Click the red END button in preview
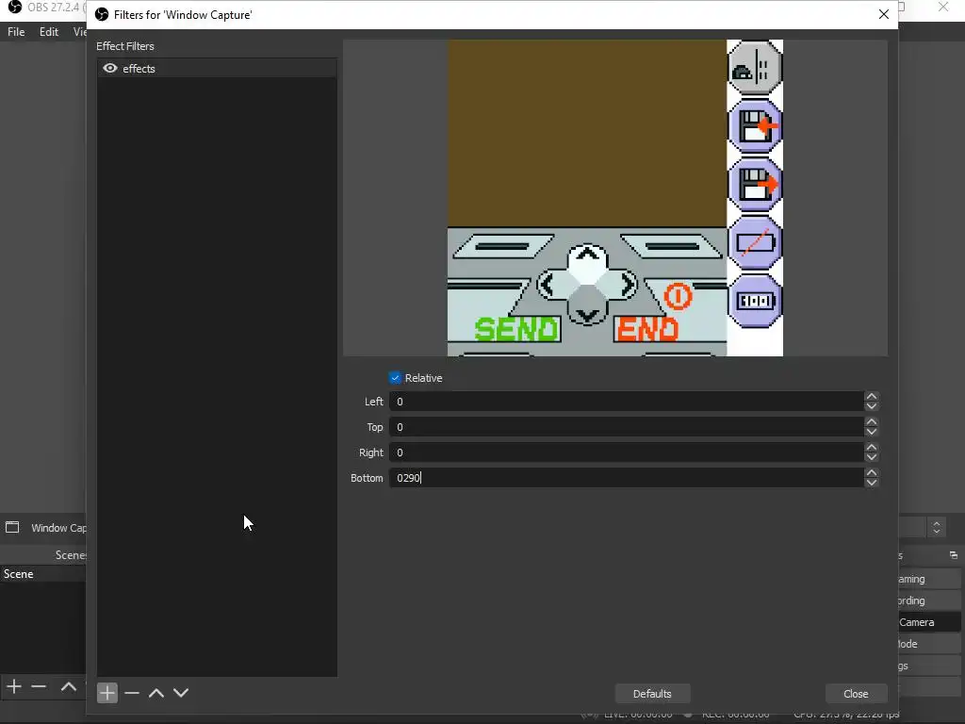The image size is (965, 724). click(646, 329)
